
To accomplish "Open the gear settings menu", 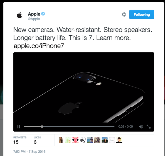I will pyautogui.click(x=124, y=14).
